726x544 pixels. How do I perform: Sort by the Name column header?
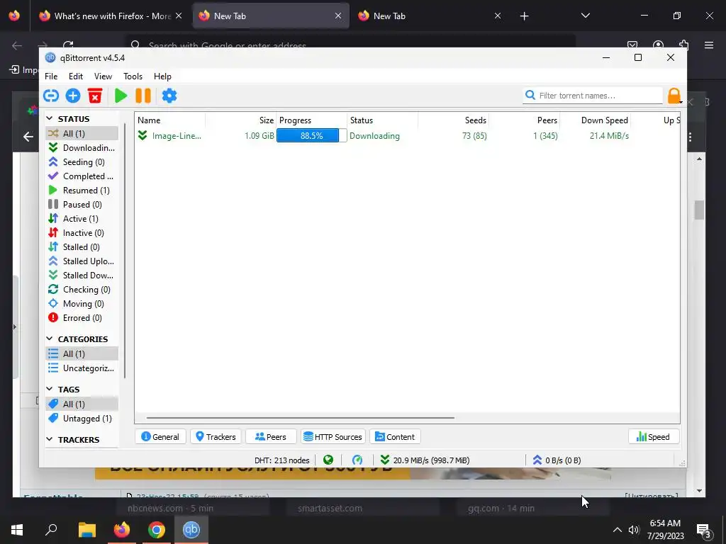pyautogui.click(x=170, y=120)
